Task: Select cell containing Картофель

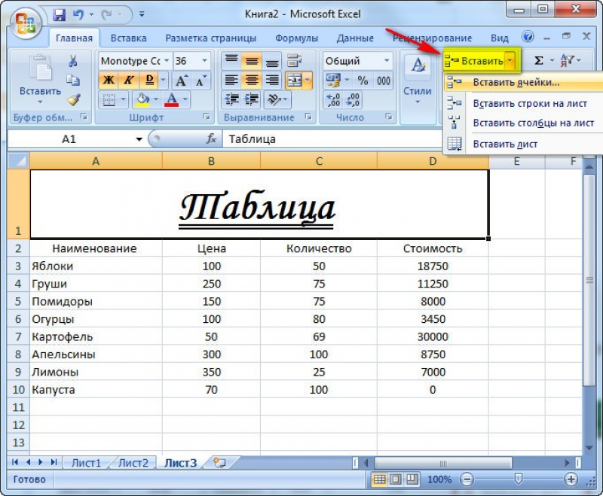Action: (96, 336)
